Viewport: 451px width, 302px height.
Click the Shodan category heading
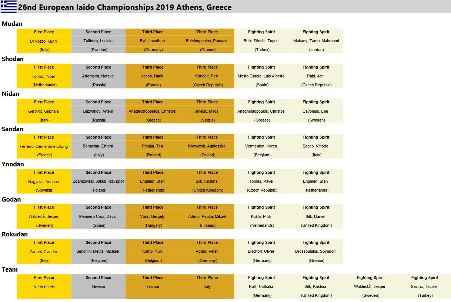click(13, 59)
